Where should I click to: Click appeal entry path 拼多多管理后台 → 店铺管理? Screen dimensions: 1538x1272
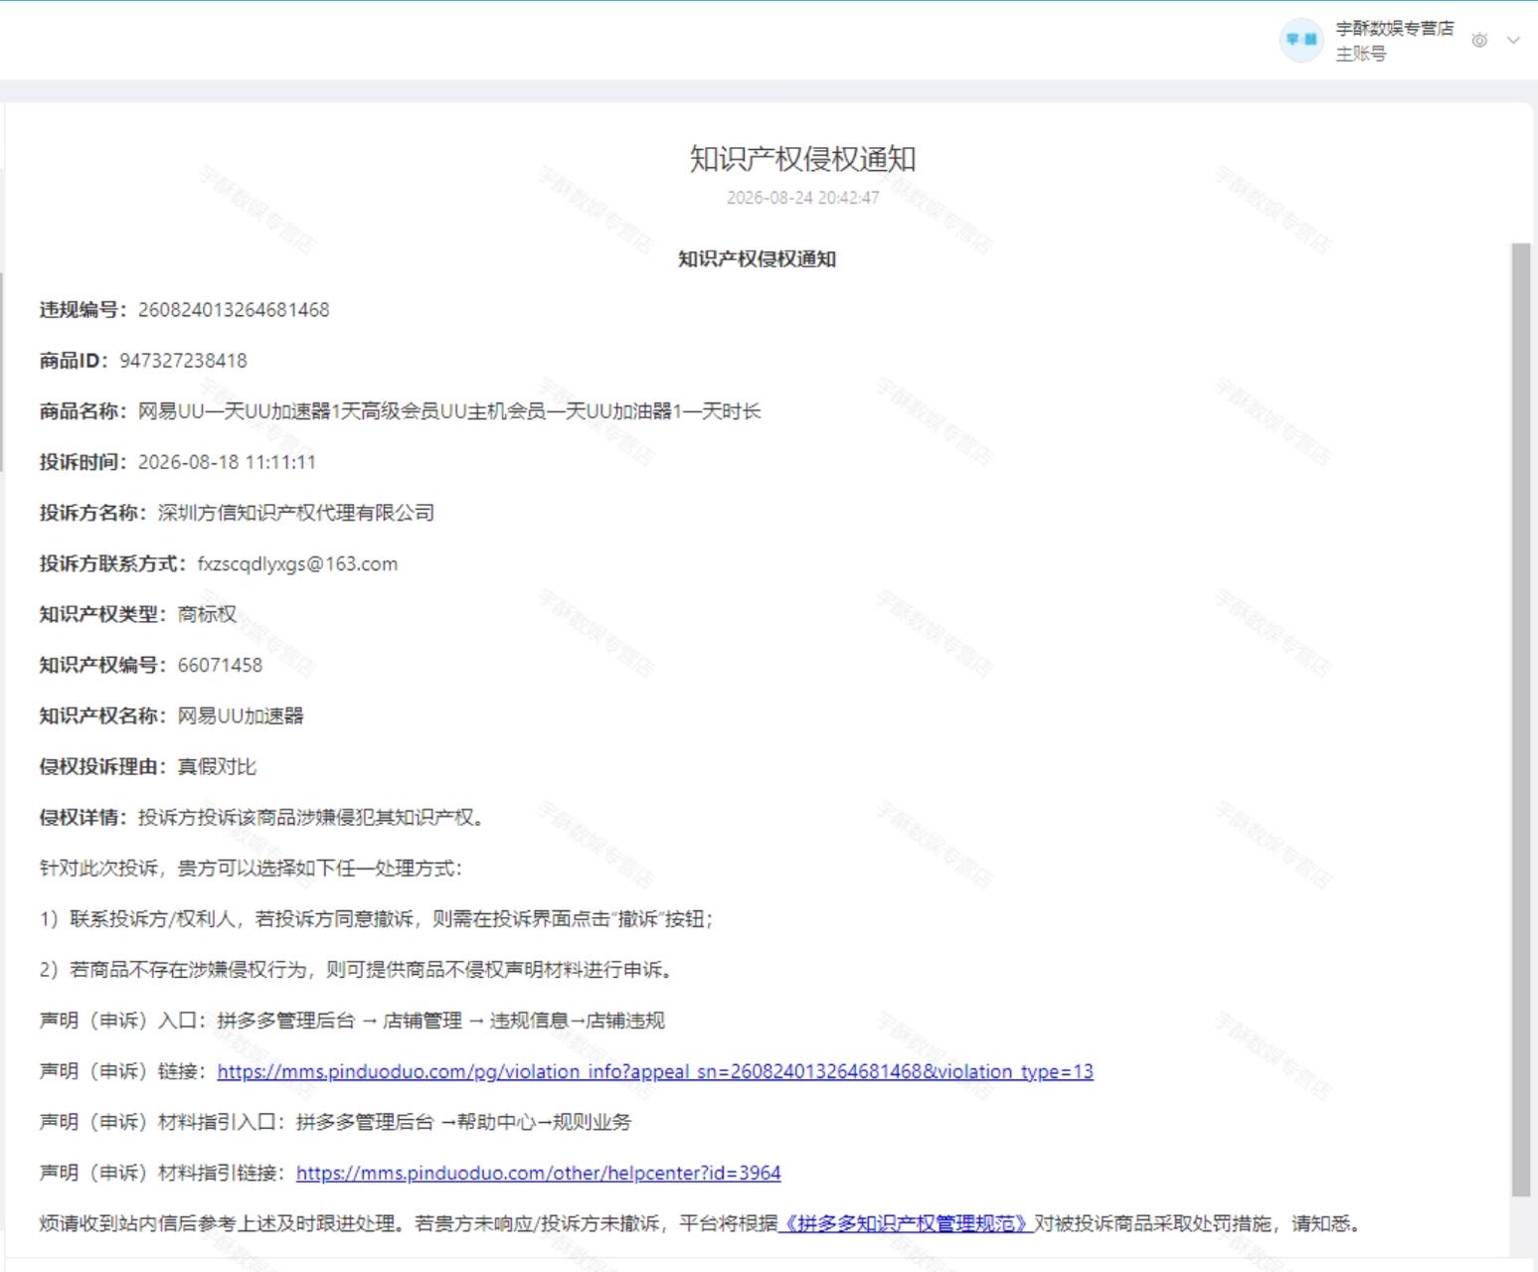(340, 1021)
